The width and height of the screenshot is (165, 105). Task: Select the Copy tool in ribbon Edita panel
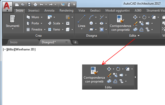(141, 23)
